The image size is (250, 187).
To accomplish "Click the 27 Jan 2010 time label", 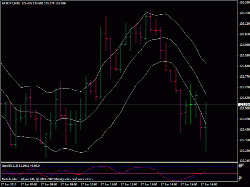I will tap(8, 185).
